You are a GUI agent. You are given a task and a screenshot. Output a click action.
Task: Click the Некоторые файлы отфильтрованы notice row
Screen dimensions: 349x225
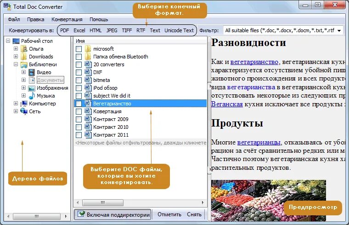pyautogui.click(x=141, y=143)
